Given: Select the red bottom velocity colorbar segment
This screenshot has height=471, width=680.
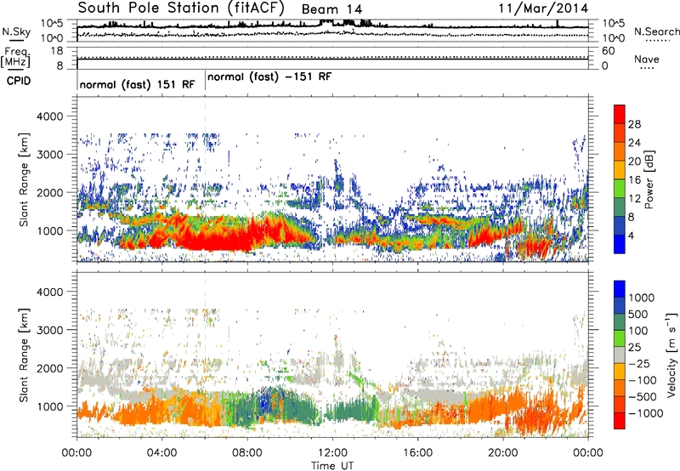Looking at the screenshot, I should coord(620,421).
